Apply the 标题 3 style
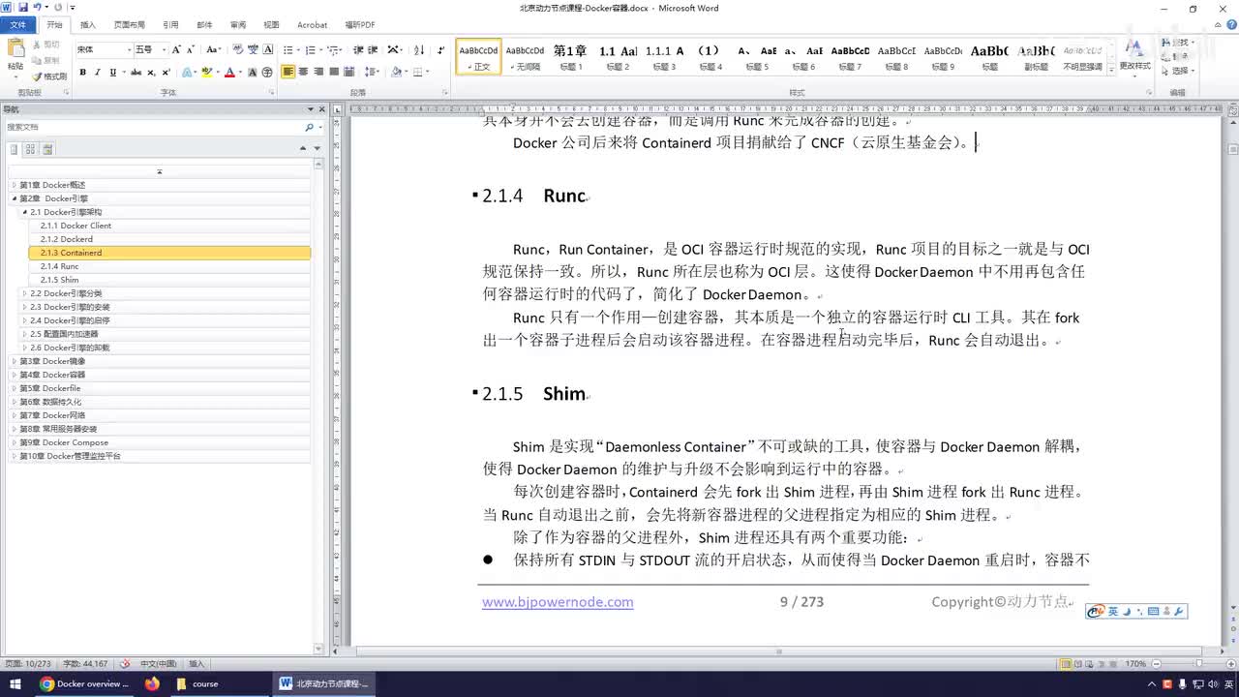This screenshot has height=697, width=1239. (664, 57)
